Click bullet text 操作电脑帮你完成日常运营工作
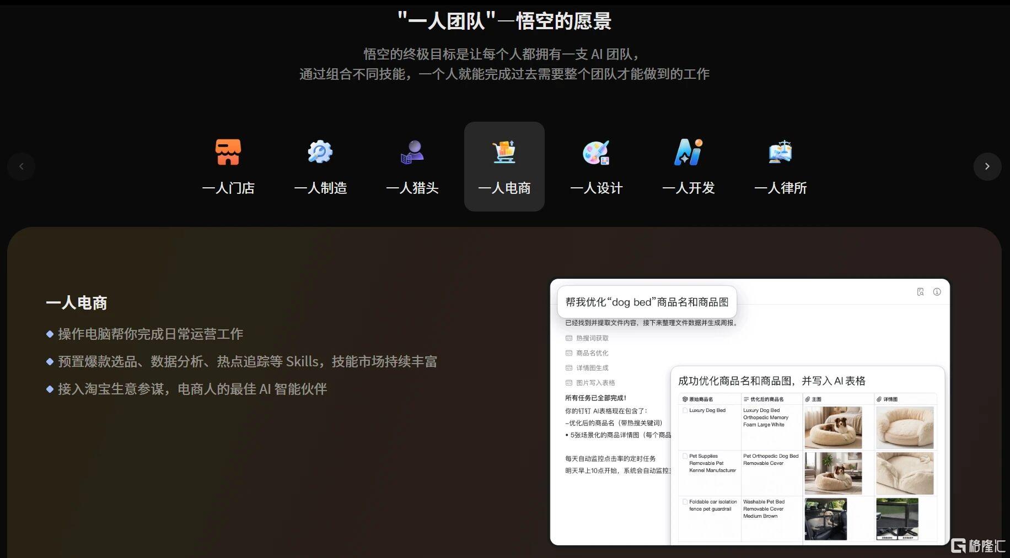This screenshot has height=558, width=1010. click(x=151, y=334)
